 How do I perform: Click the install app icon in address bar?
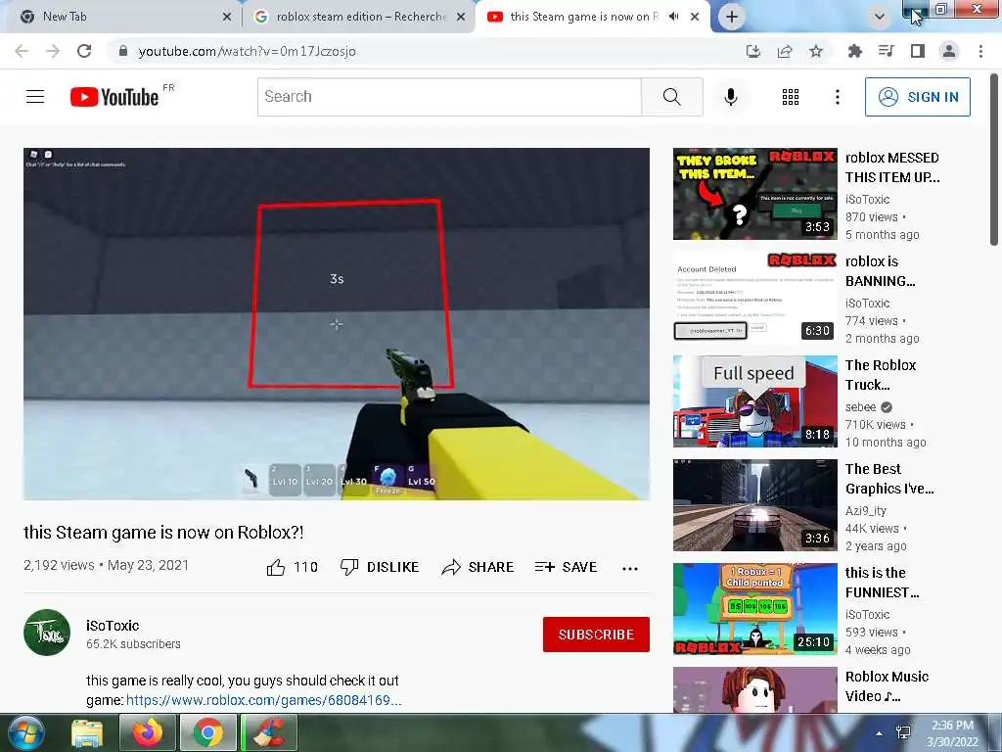click(x=753, y=51)
